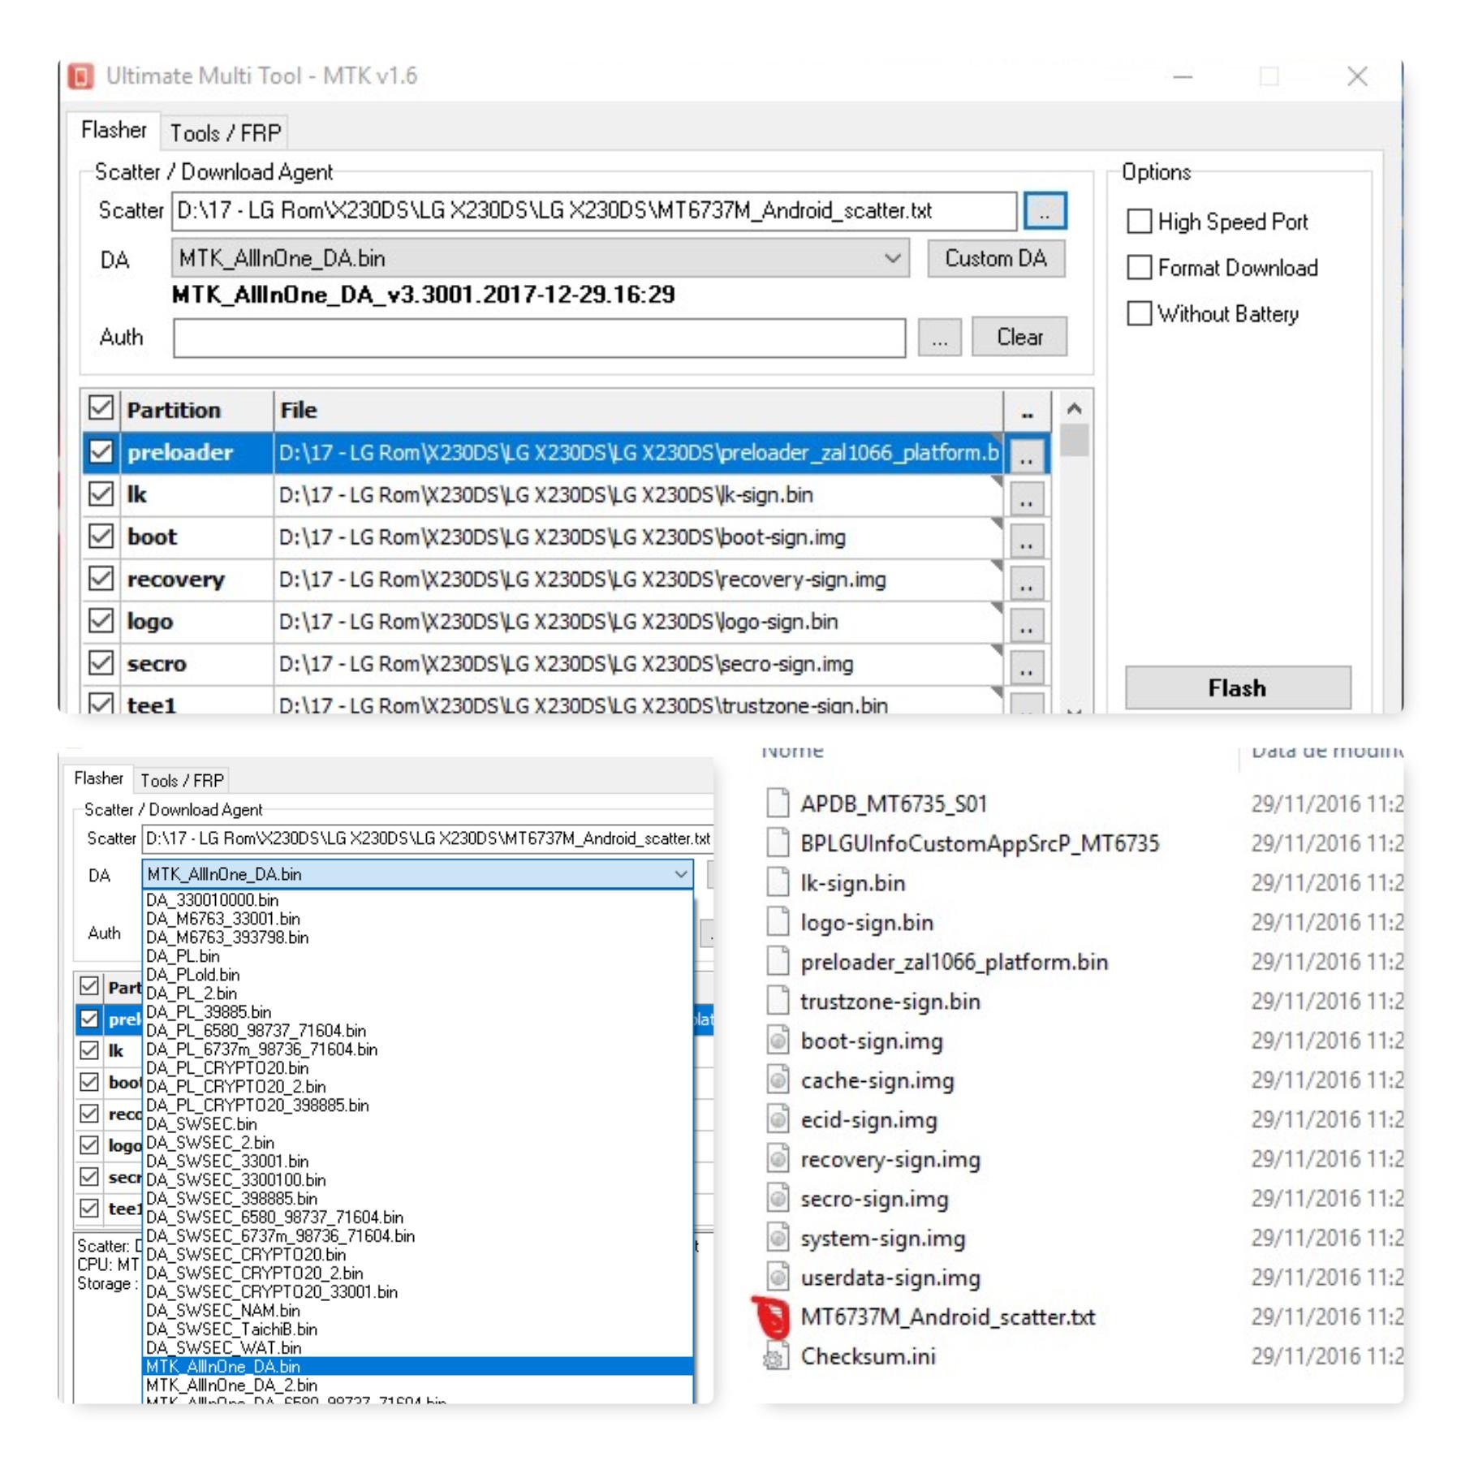Click the secro-sign.img disc icon
This screenshot has height=1461, width=1461.
(778, 1198)
